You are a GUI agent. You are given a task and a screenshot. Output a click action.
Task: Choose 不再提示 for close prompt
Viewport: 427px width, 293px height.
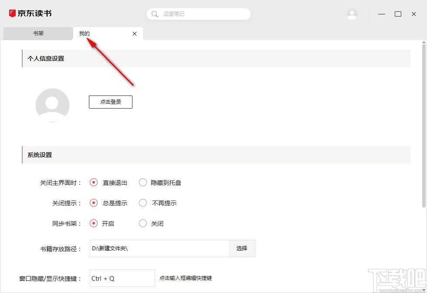pos(143,203)
